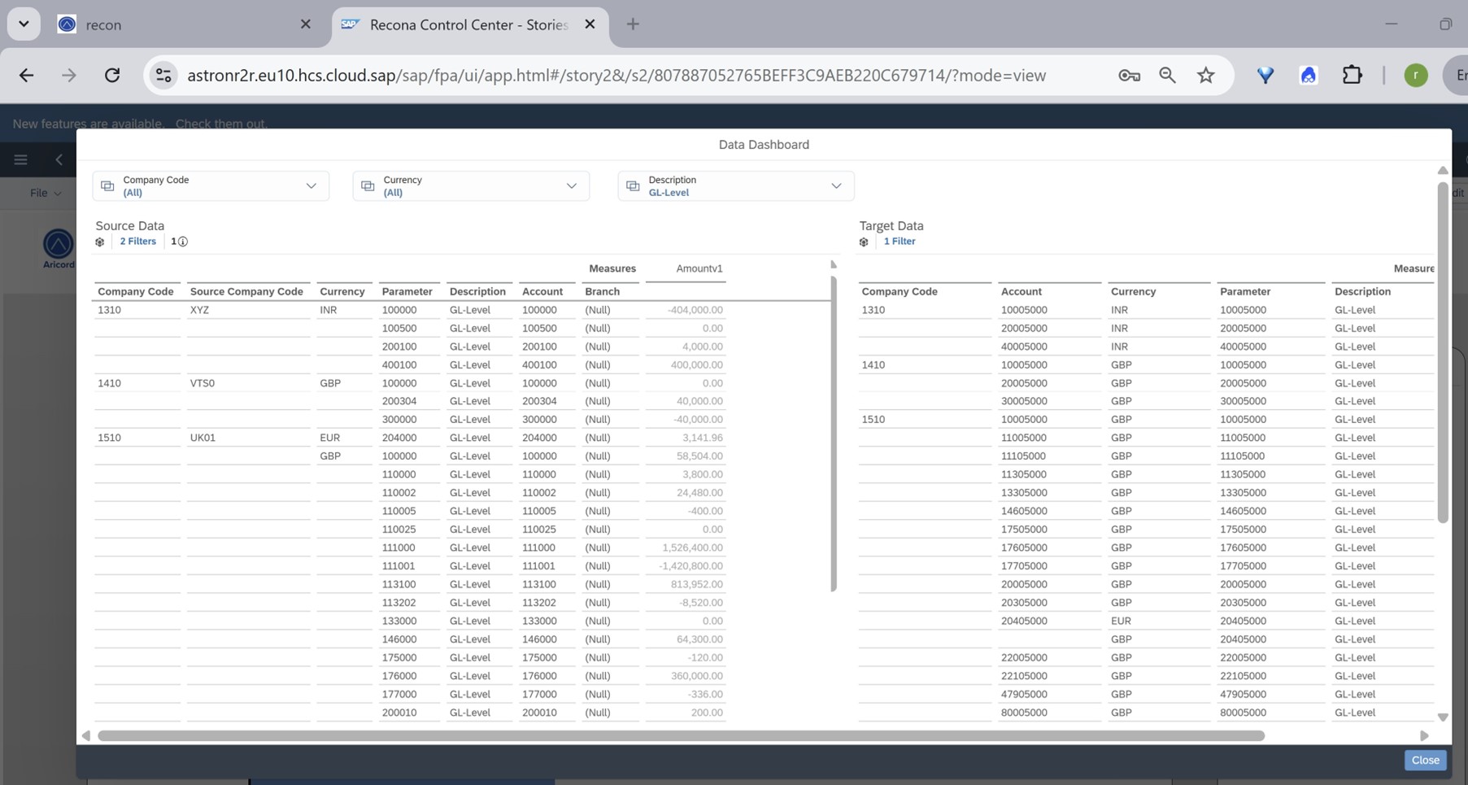
Task: Select Target Data account 47905000
Action: click(x=1049, y=694)
